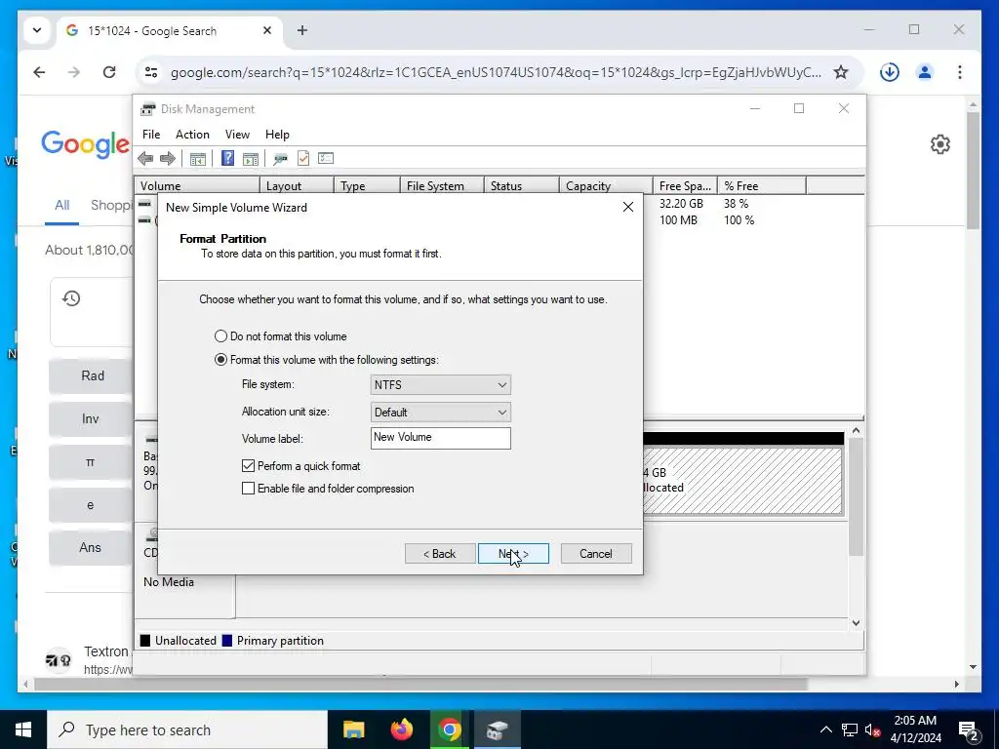Image resolution: width=999 pixels, height=749 pixels.
Task: Open the Windows Start menu
Action: tap(23, 729)
